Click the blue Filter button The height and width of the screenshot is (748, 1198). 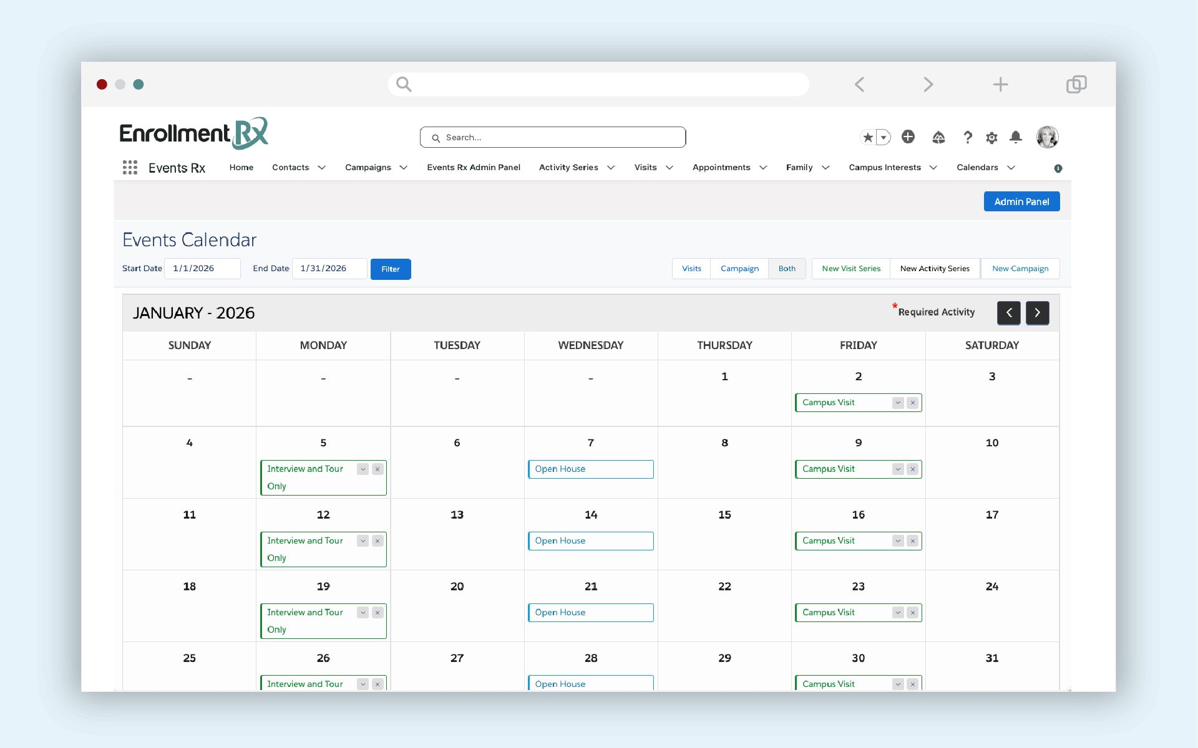(x=391, y=269)
